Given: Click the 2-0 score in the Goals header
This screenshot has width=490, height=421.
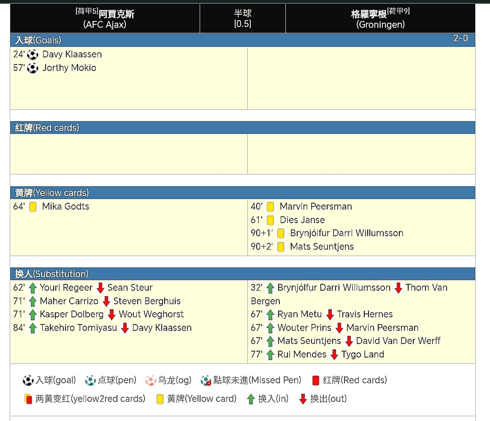Looking at the screenshot, I should point(460,38).
